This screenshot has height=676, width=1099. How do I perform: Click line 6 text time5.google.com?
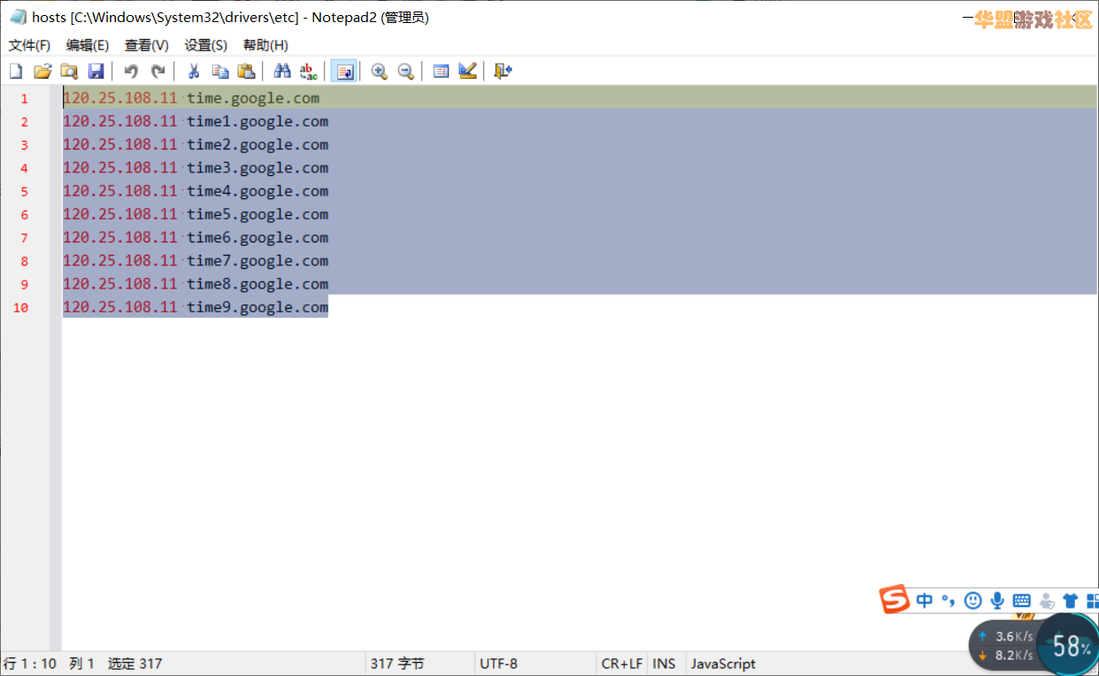pos(257,214)
